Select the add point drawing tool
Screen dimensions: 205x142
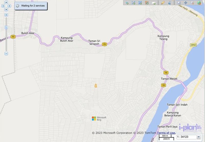click(x=127, y=3)
